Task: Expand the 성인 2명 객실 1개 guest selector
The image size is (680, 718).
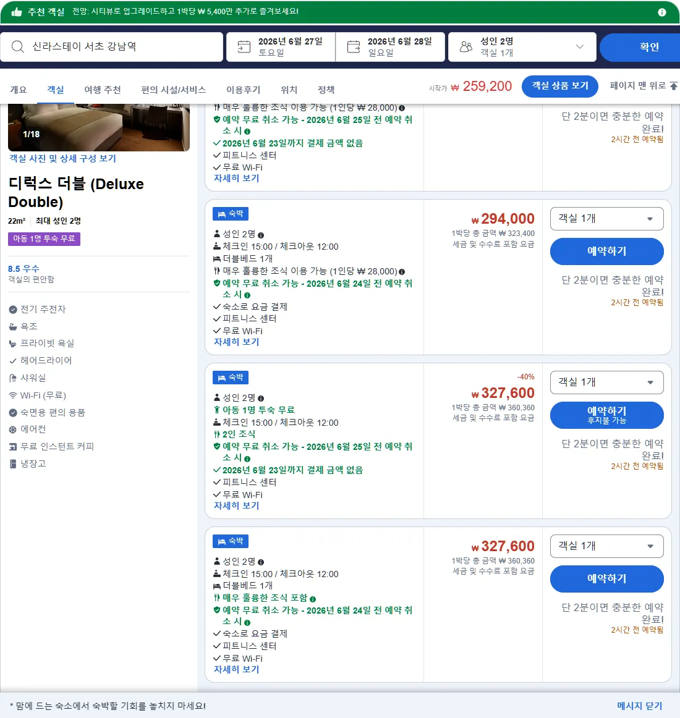Action: pos(522,47)
